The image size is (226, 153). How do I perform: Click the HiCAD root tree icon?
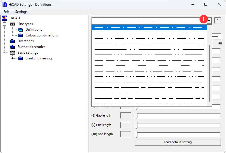click(5, 18)
